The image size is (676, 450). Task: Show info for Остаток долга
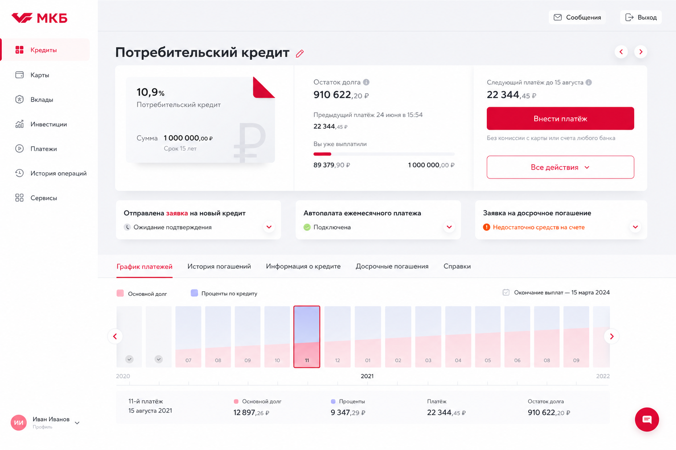(366, 82)
